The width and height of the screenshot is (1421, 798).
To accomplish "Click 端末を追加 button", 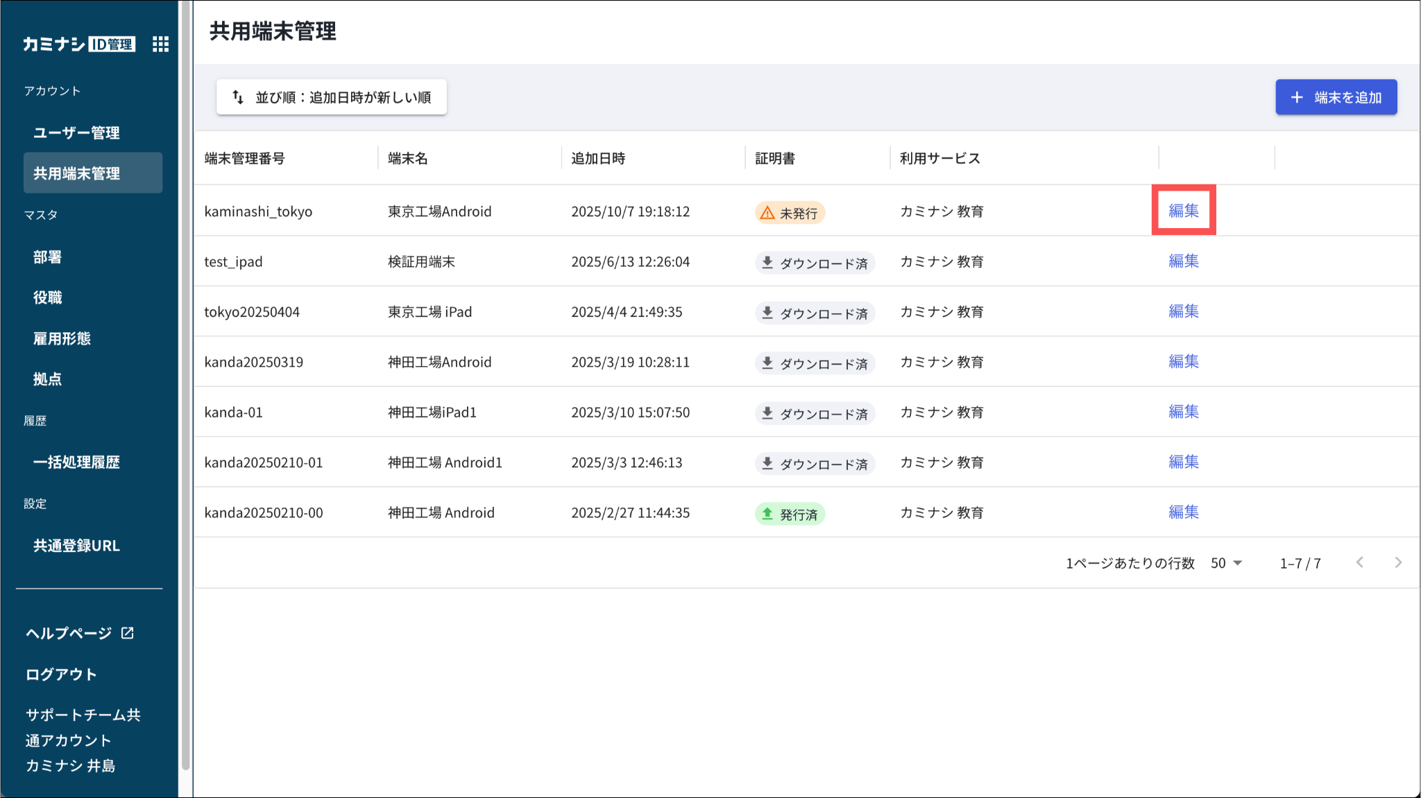I will (1336, 97).
